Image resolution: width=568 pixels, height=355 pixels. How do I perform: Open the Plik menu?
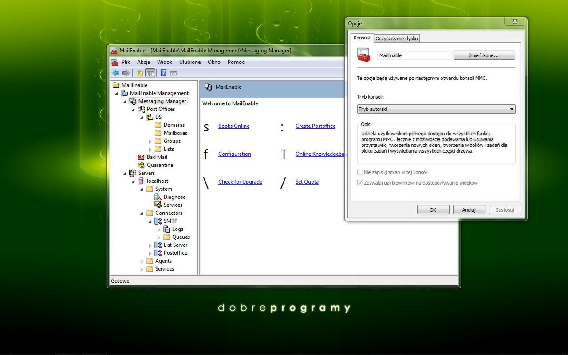coord(126,62)
